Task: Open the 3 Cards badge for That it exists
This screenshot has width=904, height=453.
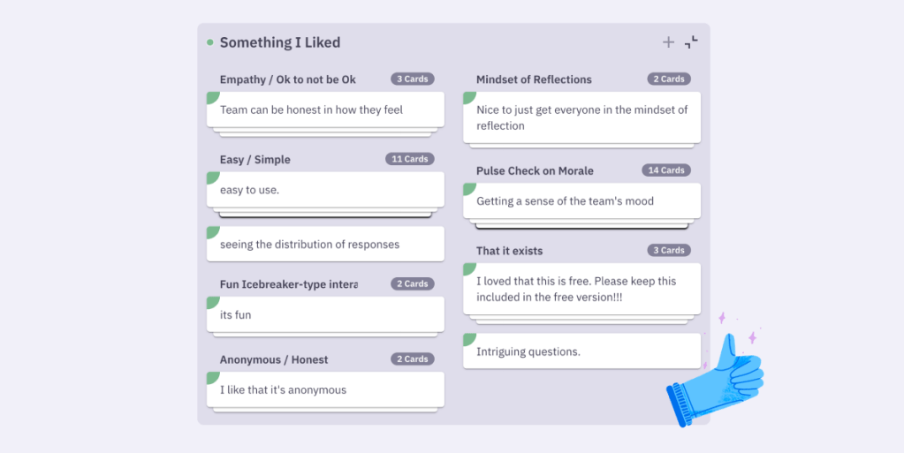Action: (x=669, y=250)
